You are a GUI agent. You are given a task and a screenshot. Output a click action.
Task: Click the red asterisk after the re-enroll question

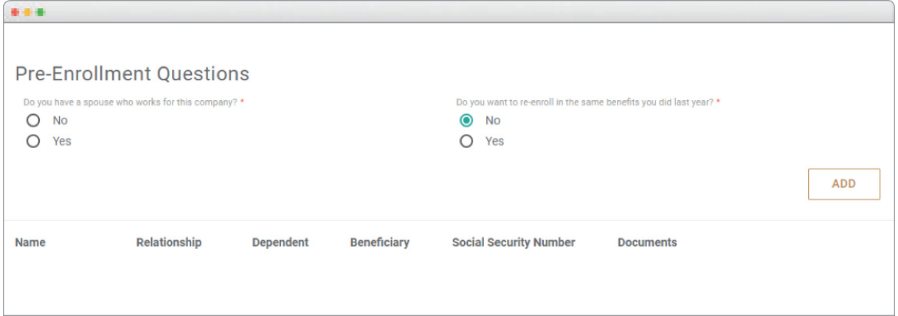click(x=718, y=102)
